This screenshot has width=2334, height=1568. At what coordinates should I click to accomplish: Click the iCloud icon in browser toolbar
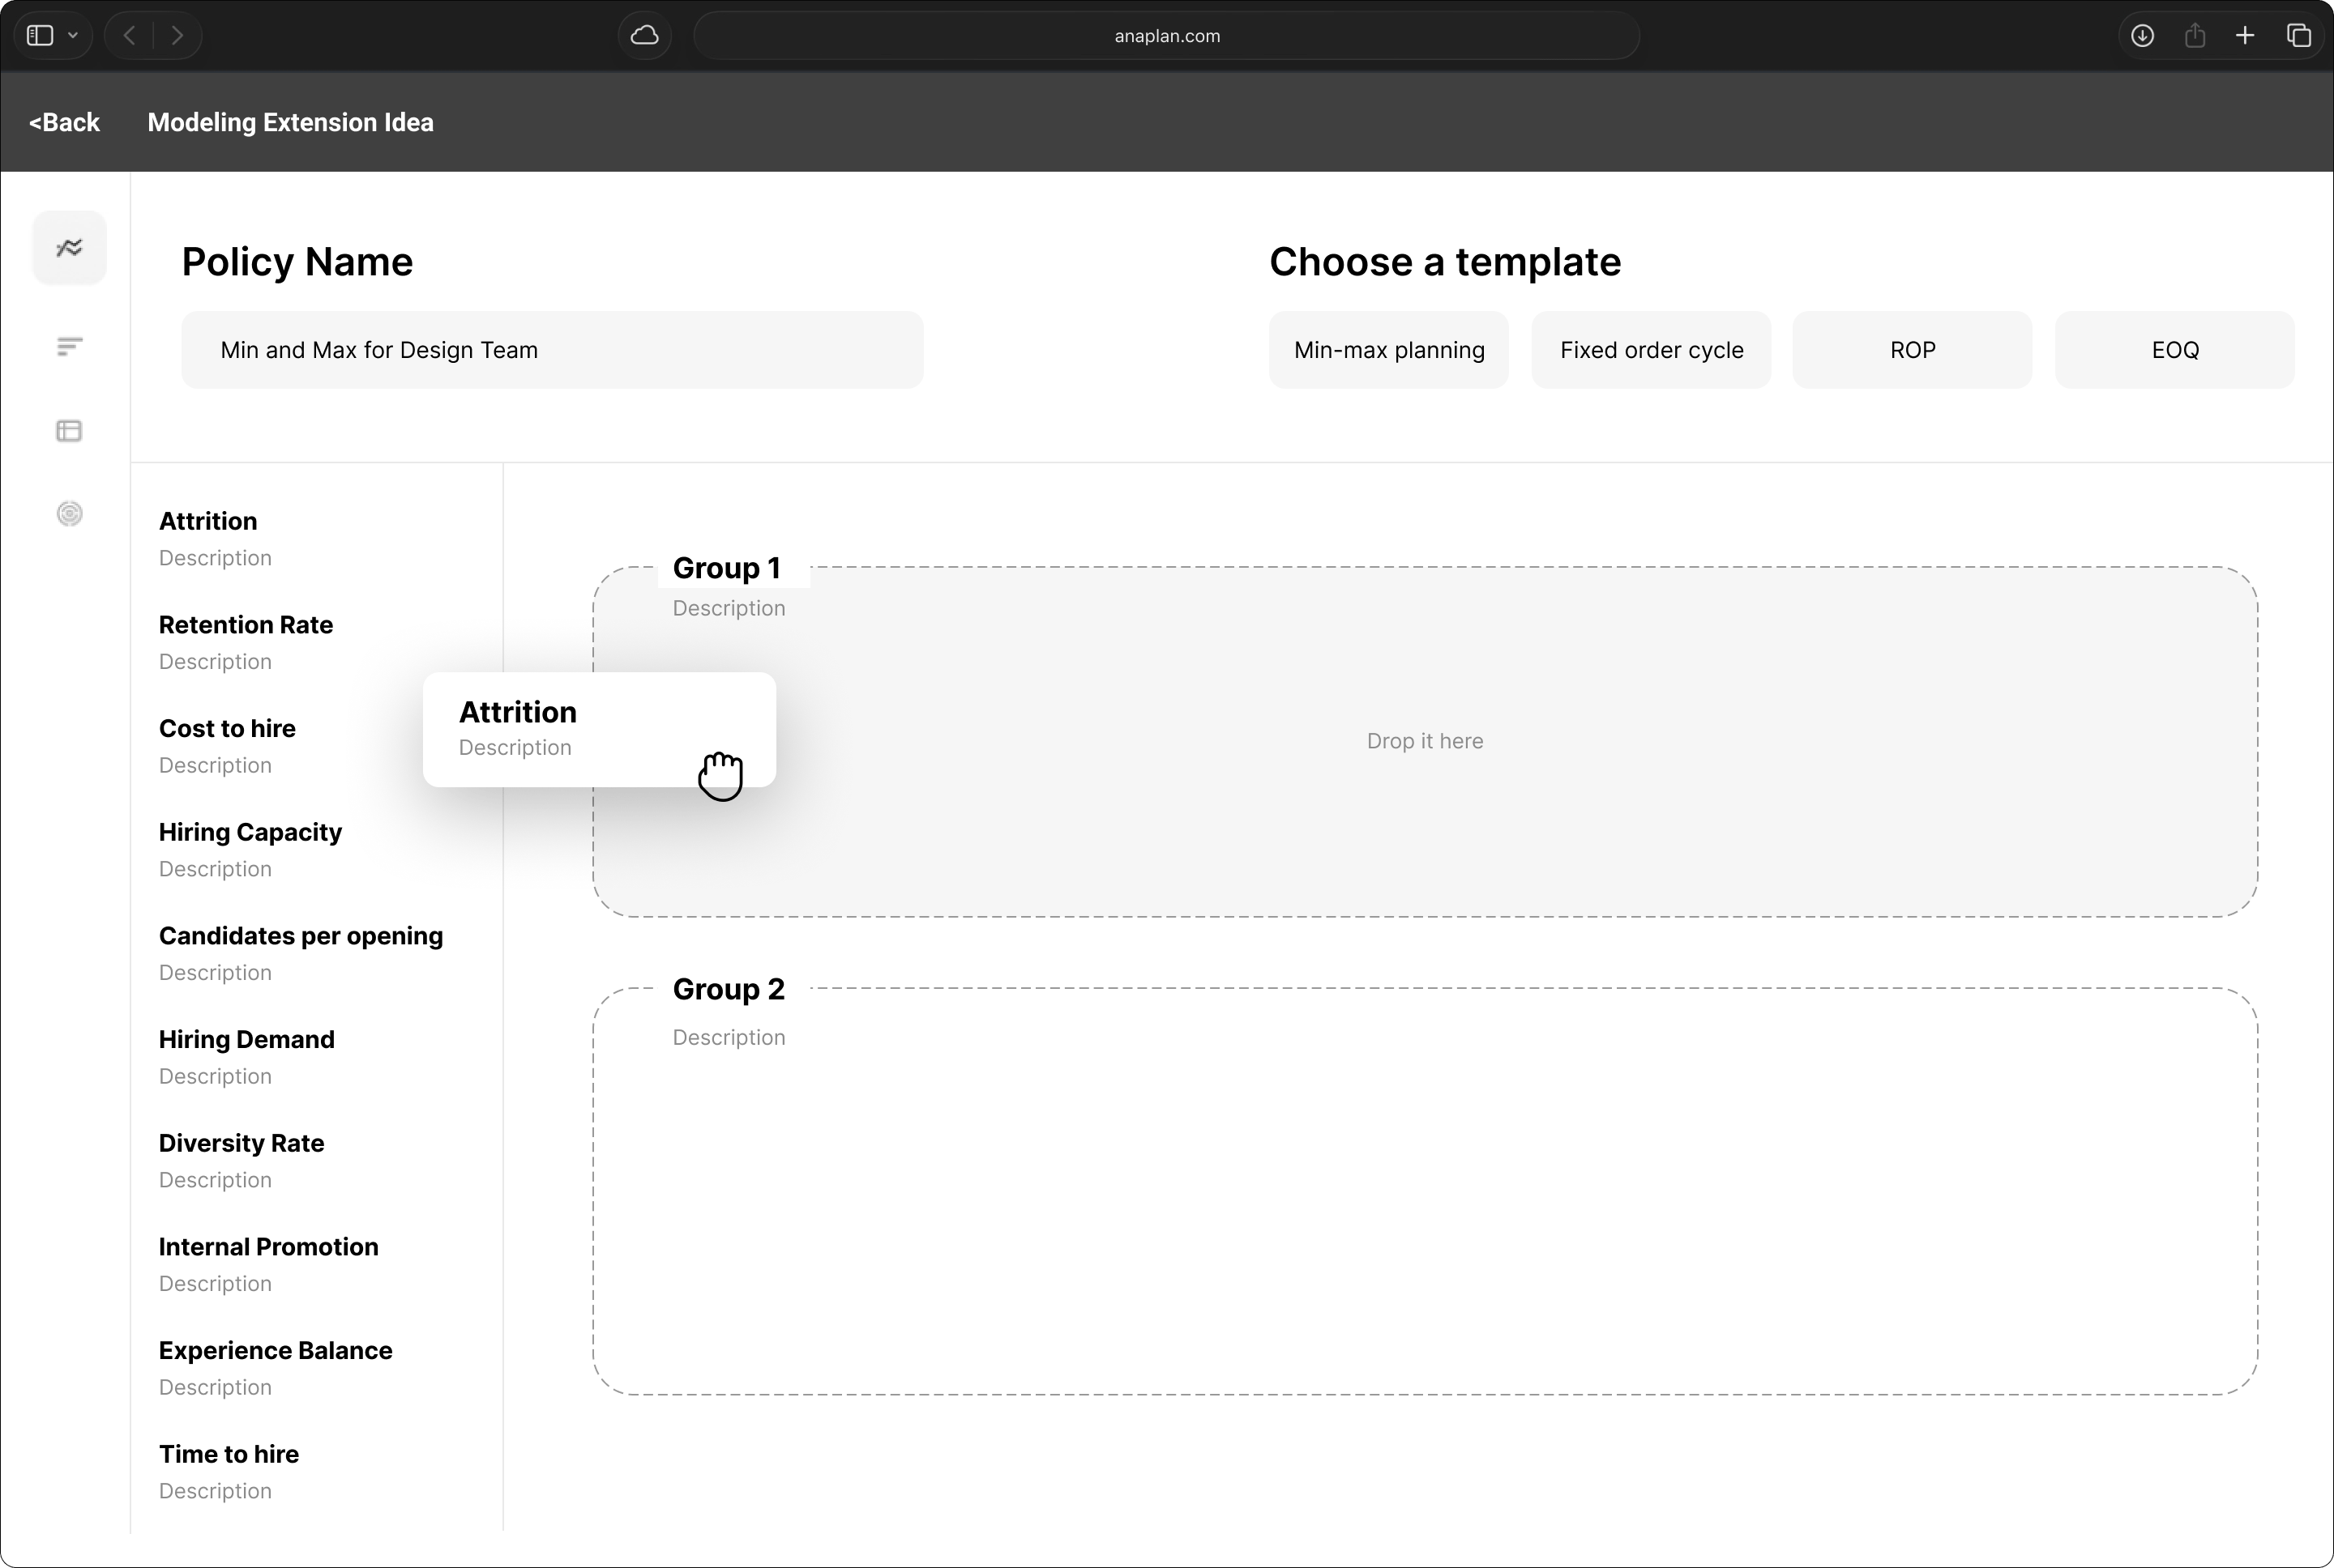pos(645,36)
